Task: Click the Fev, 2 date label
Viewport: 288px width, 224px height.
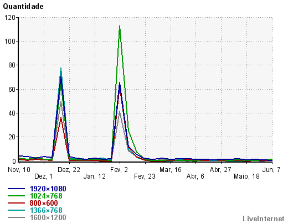Action: [119, 170]
